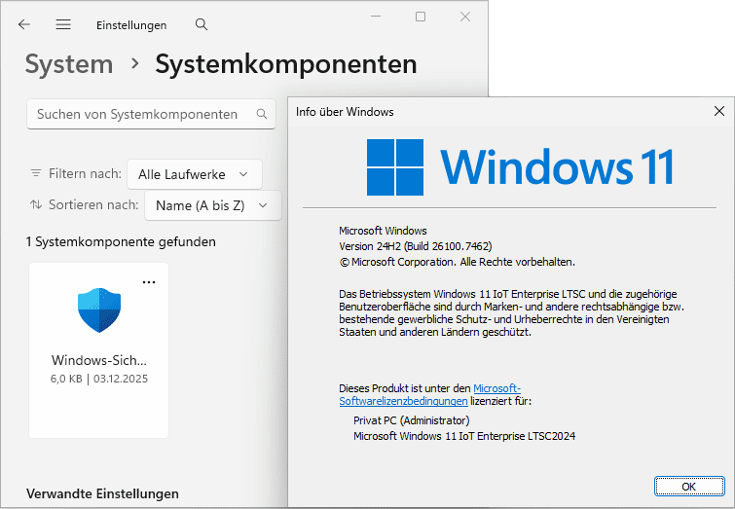Screen dimensions: 735x509
Task: Close the Einstellungen window
Action: 465,17
